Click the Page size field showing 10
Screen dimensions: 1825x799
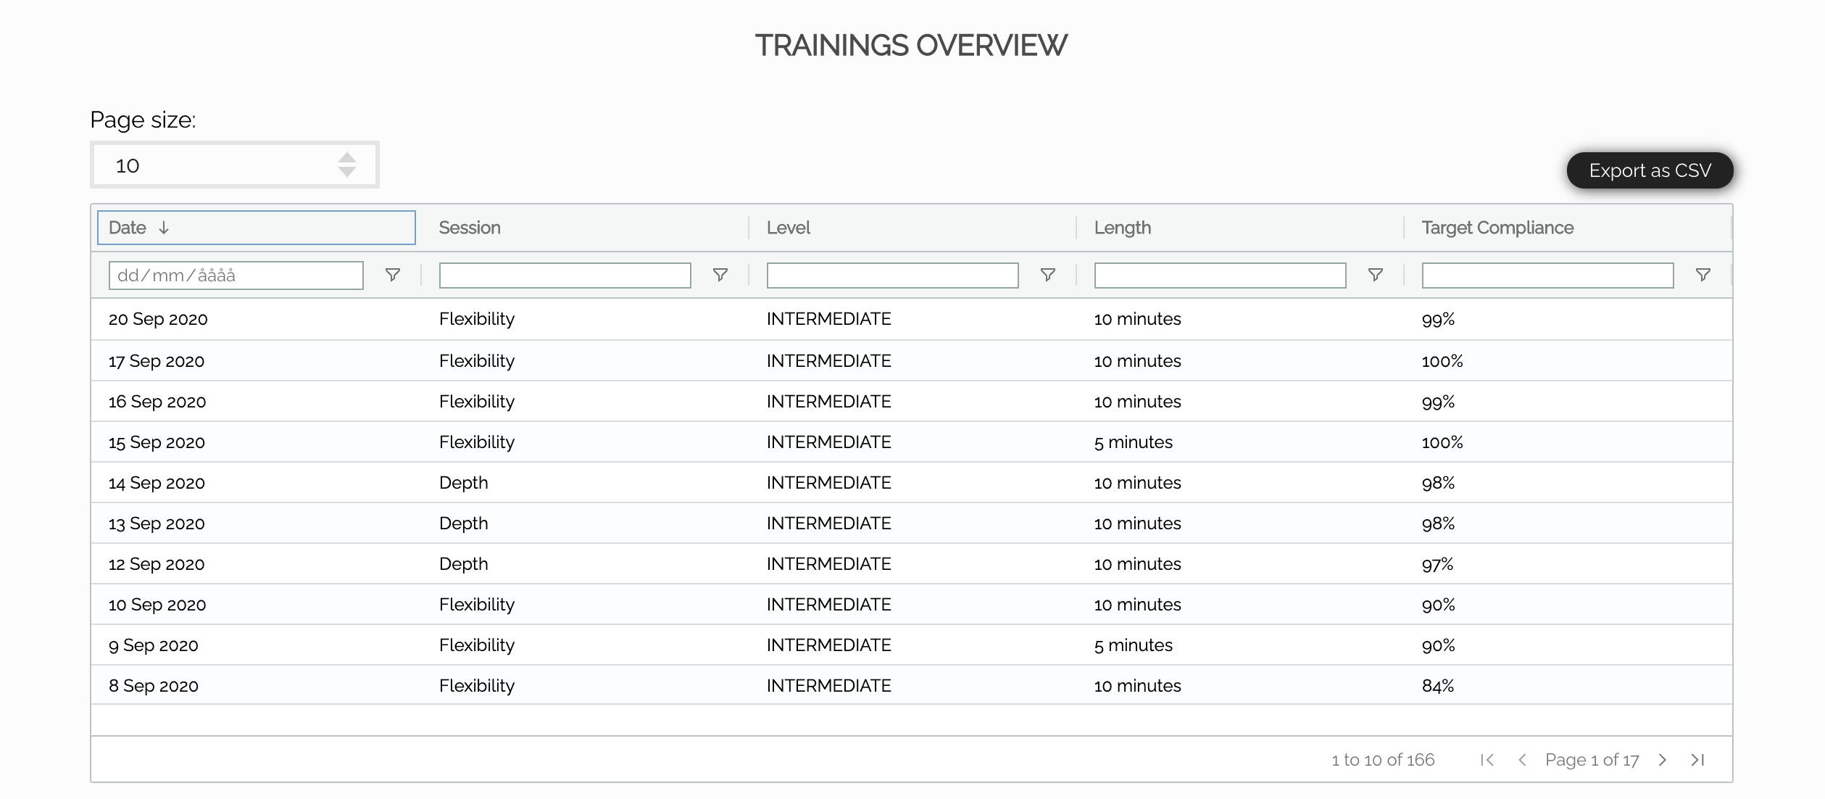[234, 165]
